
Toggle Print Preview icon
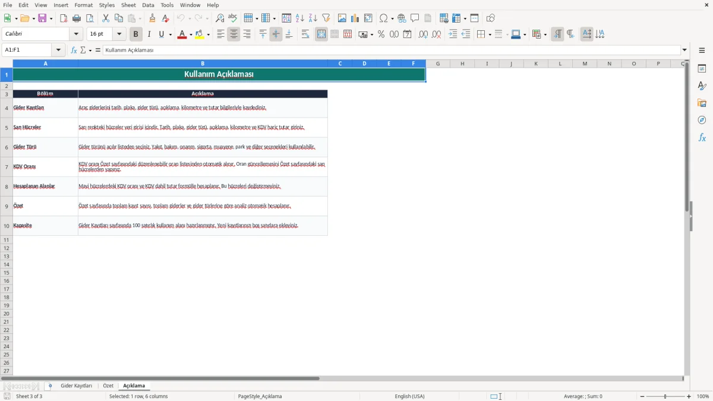point(90,18)
